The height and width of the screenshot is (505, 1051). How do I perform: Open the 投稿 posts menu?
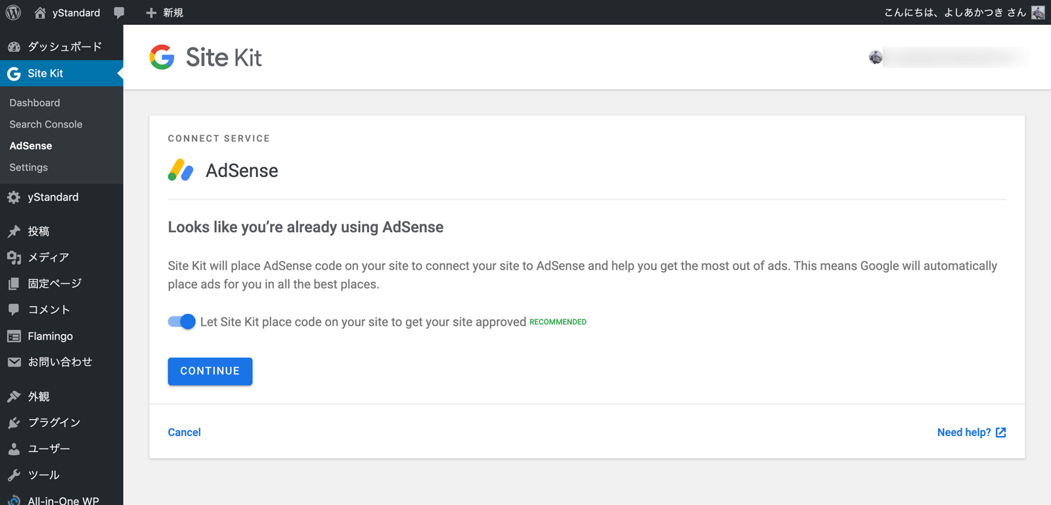pyautogui.click(x=62, y=231)
